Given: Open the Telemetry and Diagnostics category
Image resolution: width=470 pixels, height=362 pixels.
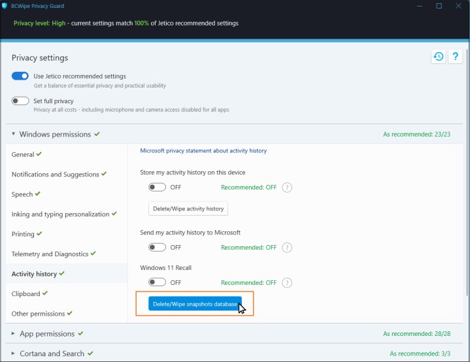Looking at the screenshot, I should 50,254.
